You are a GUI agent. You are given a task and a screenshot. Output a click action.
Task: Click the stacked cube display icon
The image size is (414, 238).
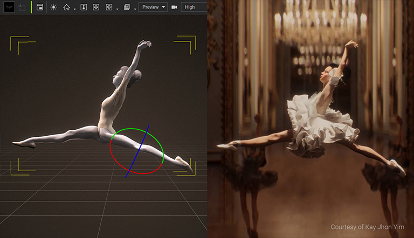pos(126,8)
